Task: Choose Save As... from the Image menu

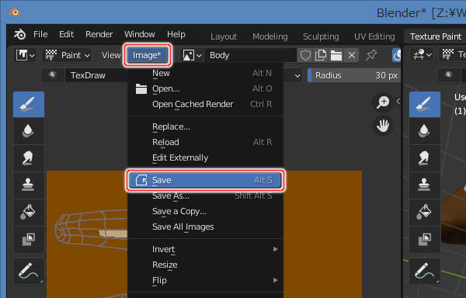Action: (205, 196)
